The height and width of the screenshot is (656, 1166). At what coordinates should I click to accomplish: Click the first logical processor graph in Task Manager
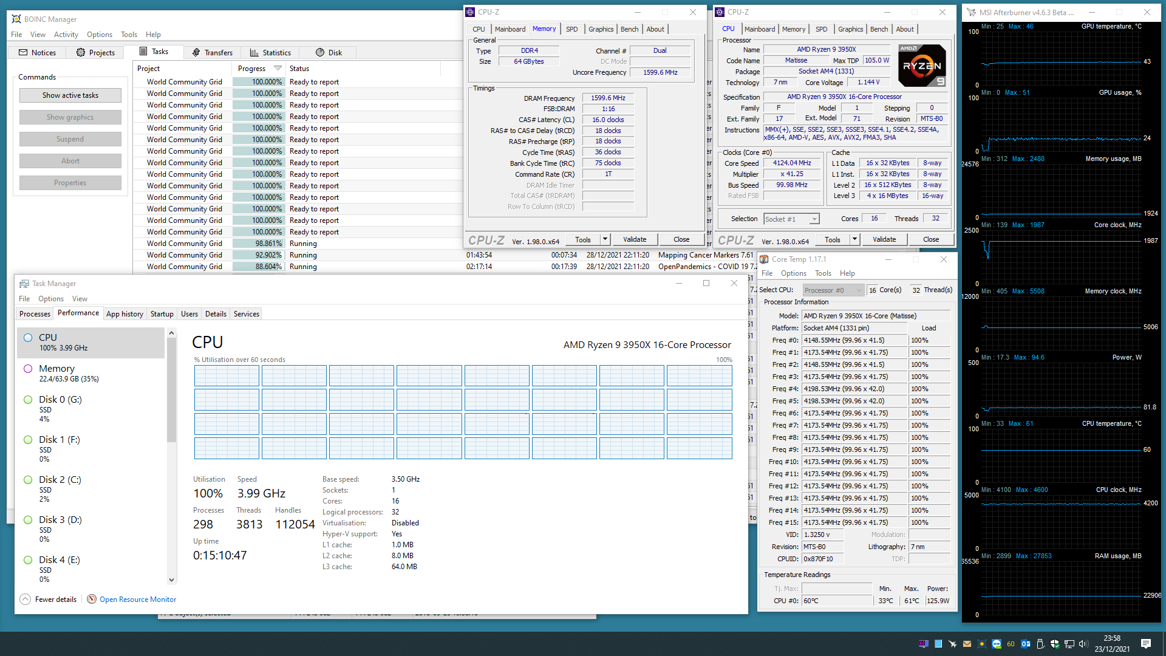click(227, 376)
